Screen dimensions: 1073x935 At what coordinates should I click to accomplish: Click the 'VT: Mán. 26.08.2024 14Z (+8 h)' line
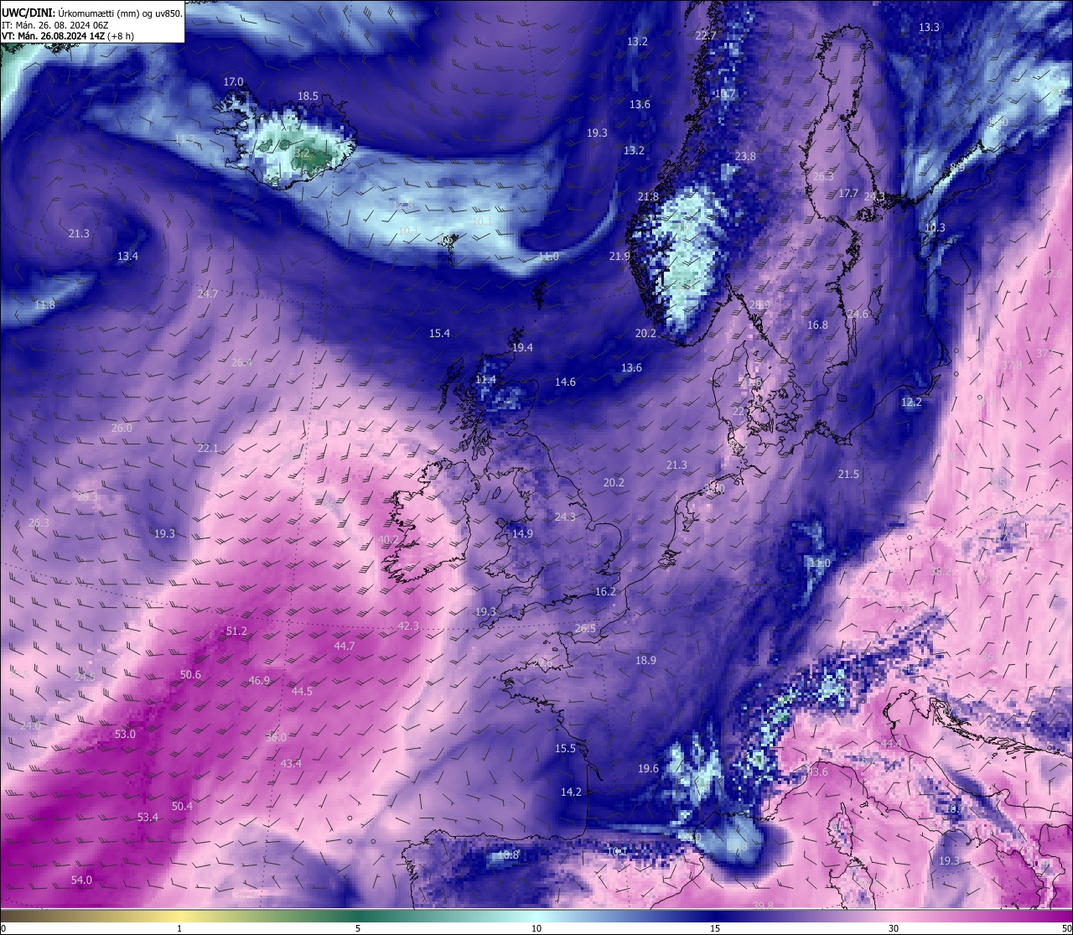click(x=68, y=36)
